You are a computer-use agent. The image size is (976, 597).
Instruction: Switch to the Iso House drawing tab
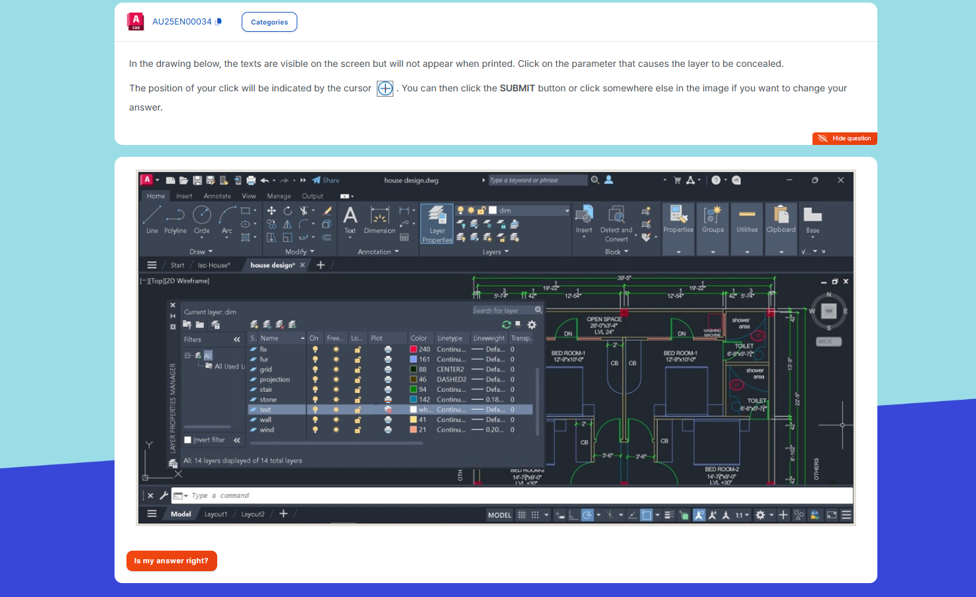click(x=214, y=265)
